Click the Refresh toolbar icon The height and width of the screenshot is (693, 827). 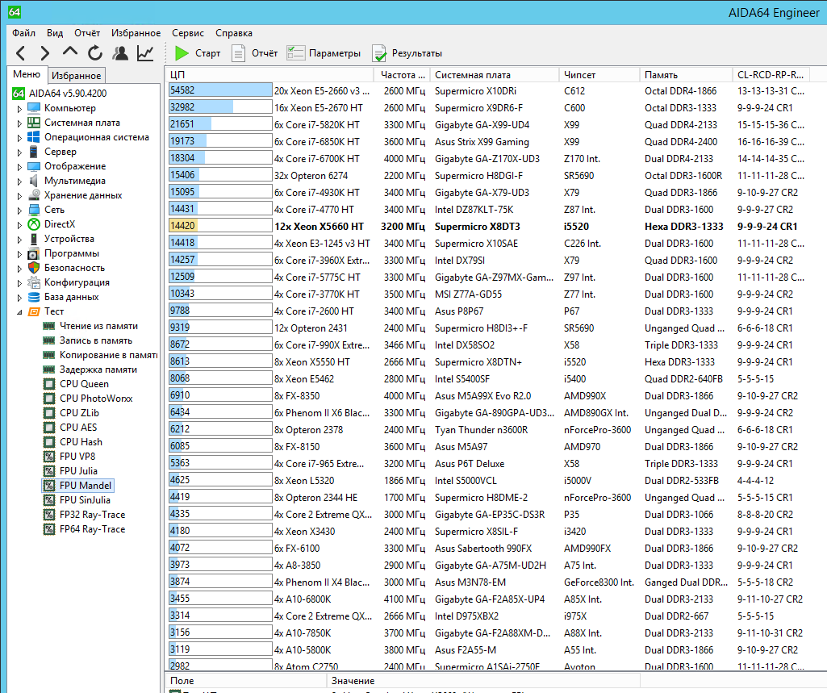pos(95,52)
